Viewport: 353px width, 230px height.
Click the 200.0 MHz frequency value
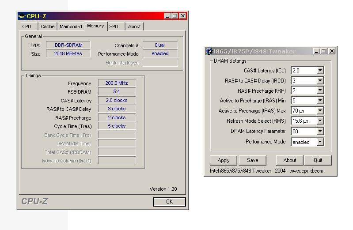117,83
